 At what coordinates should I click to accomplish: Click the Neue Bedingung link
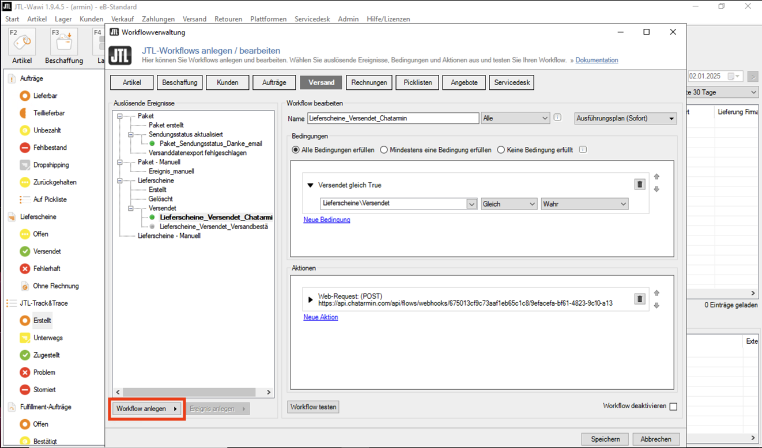(x=326, y=219)
